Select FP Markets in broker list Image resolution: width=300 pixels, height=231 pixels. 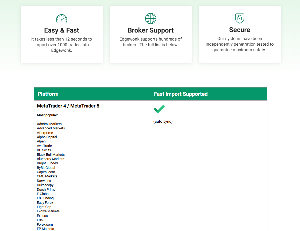45,229
